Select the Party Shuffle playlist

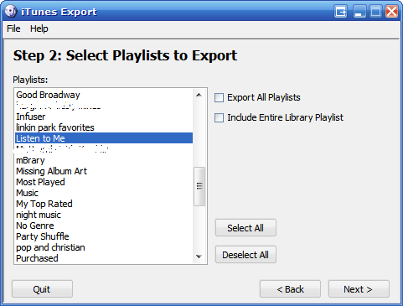point(104,236)
